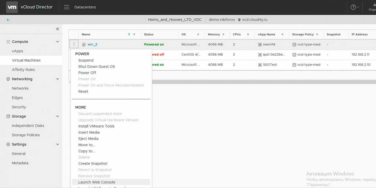
Task: Click the Name column sort arrow
Action: tap(129, 34)
